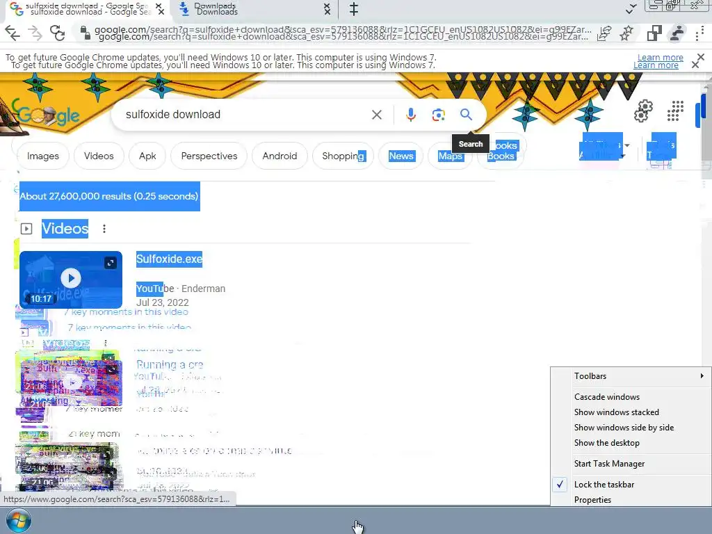Viewport: 712px width, 534px height.
Task: Close the sulfoxide download tab
Action: [159, 9]
